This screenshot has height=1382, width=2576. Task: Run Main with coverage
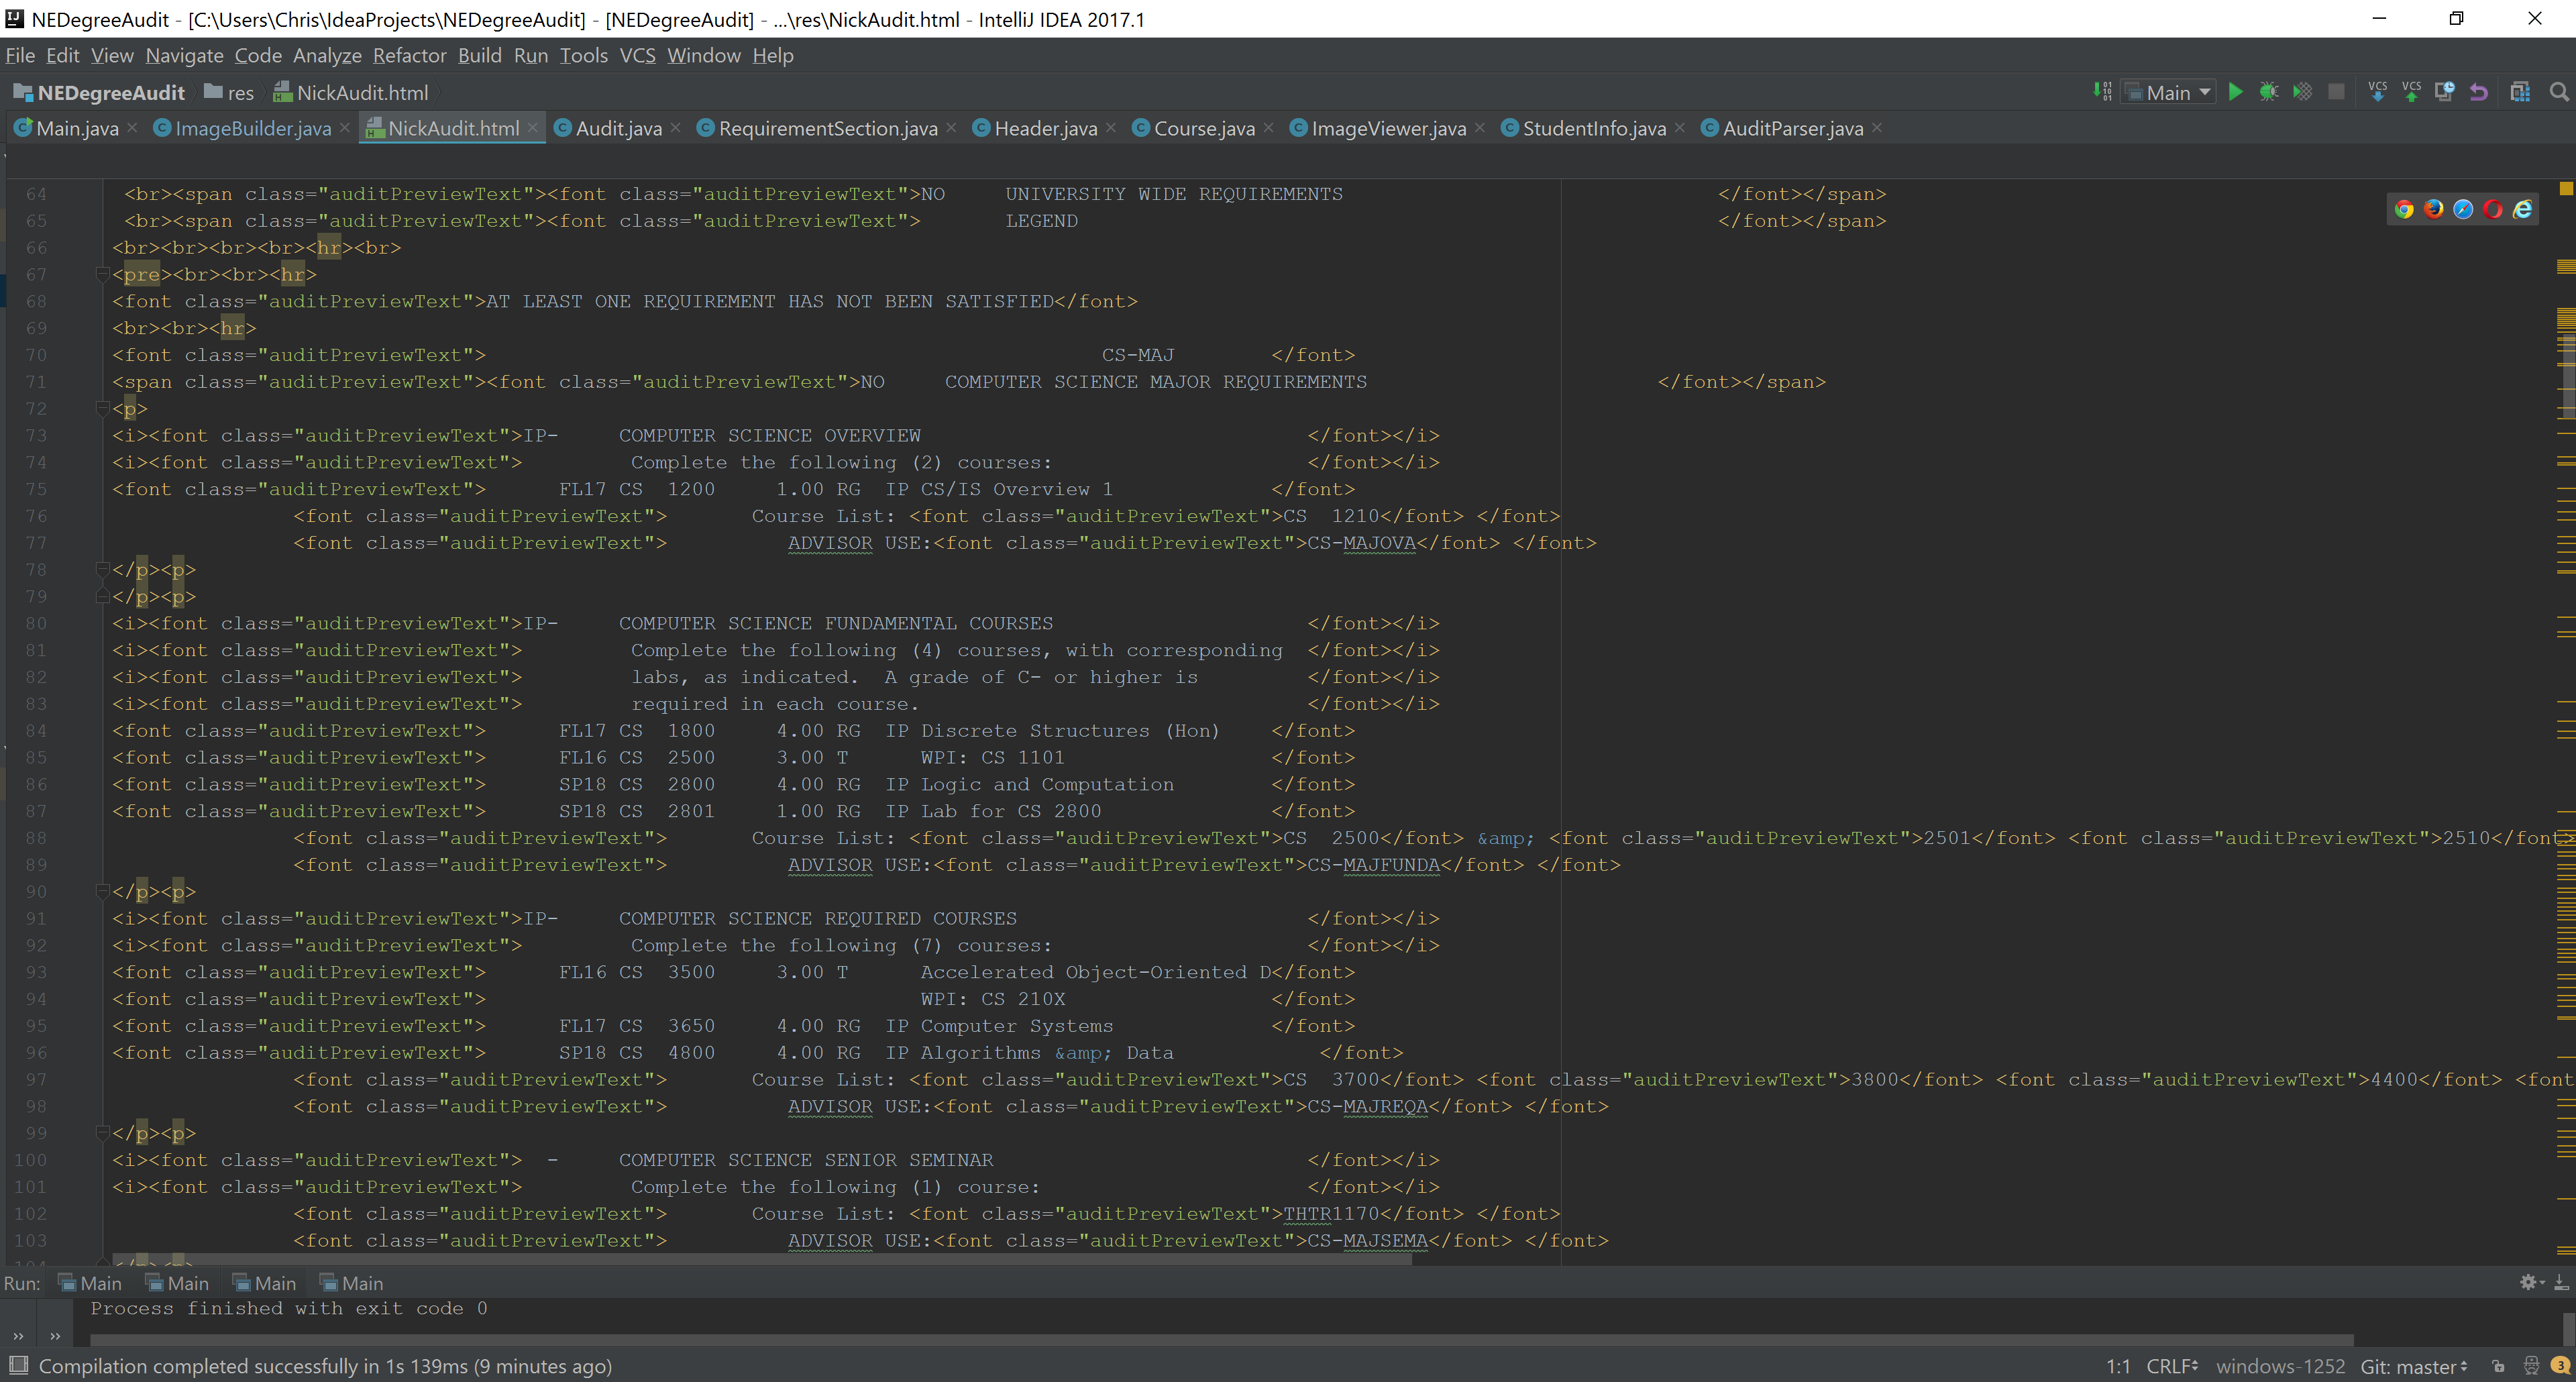[2302, 92]
